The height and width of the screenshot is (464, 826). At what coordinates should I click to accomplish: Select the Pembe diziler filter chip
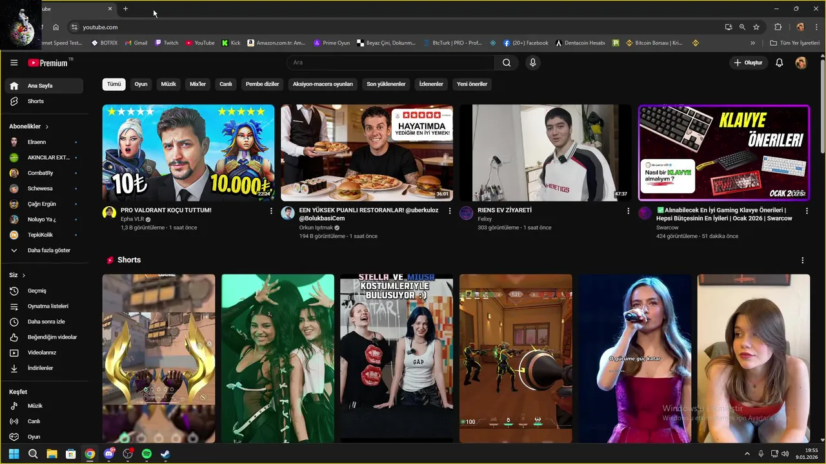tap(263, 84)
